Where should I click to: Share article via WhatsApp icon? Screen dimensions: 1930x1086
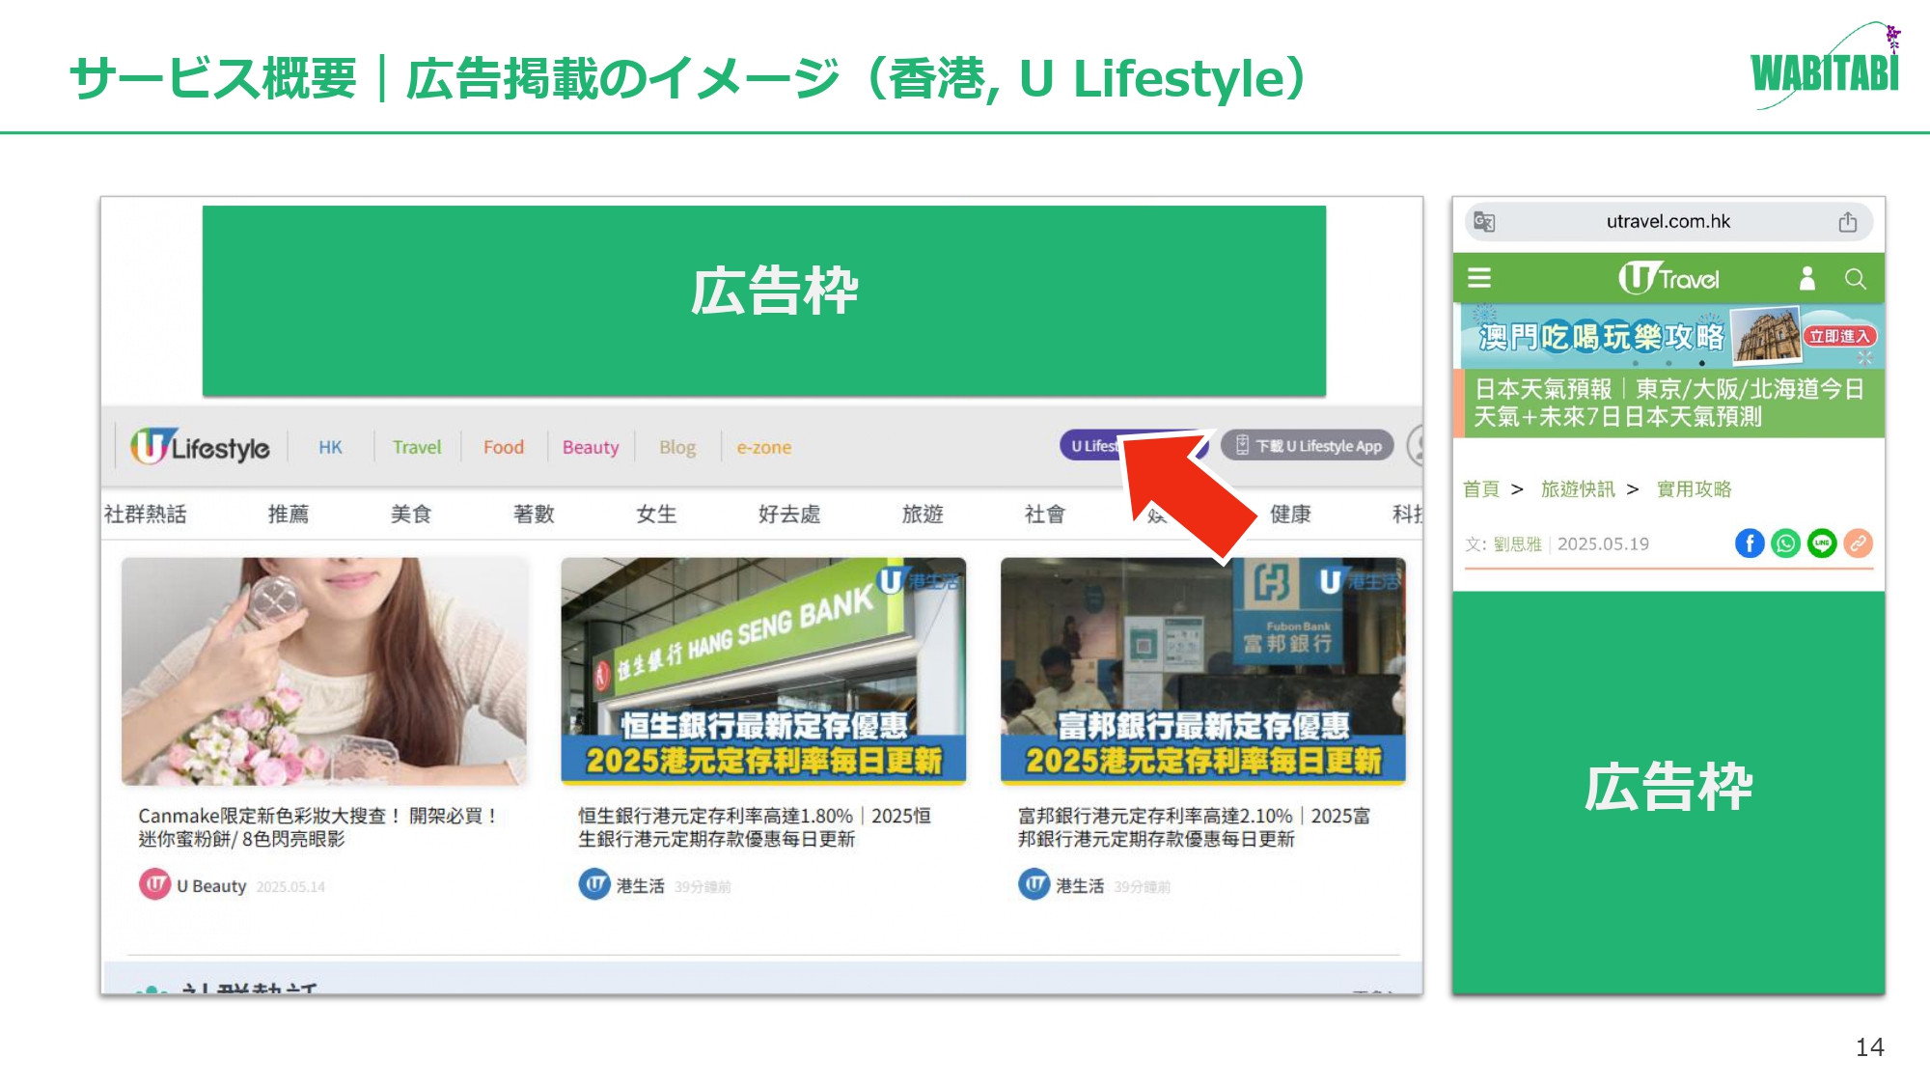coord(1785,543)
